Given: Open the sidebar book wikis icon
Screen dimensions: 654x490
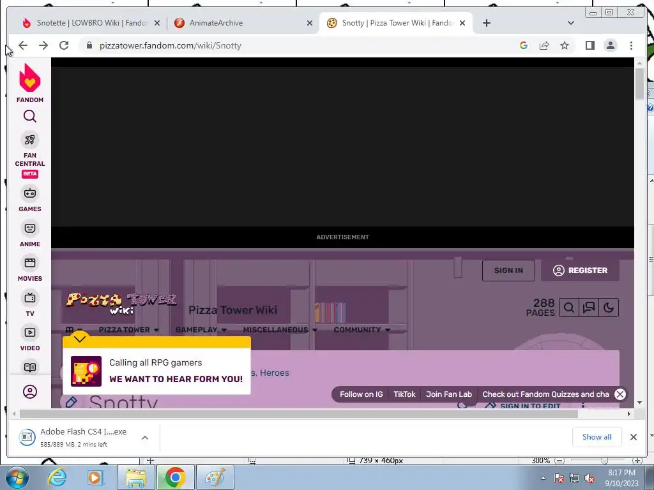Looking at the screenshot, I should pos(29,367).
